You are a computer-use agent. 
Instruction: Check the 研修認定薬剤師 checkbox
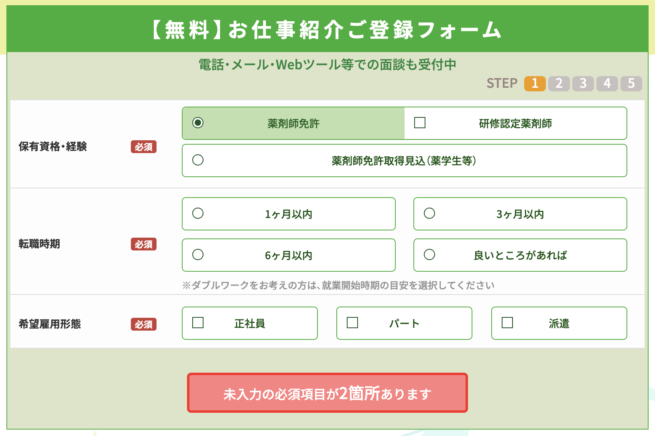420,123
